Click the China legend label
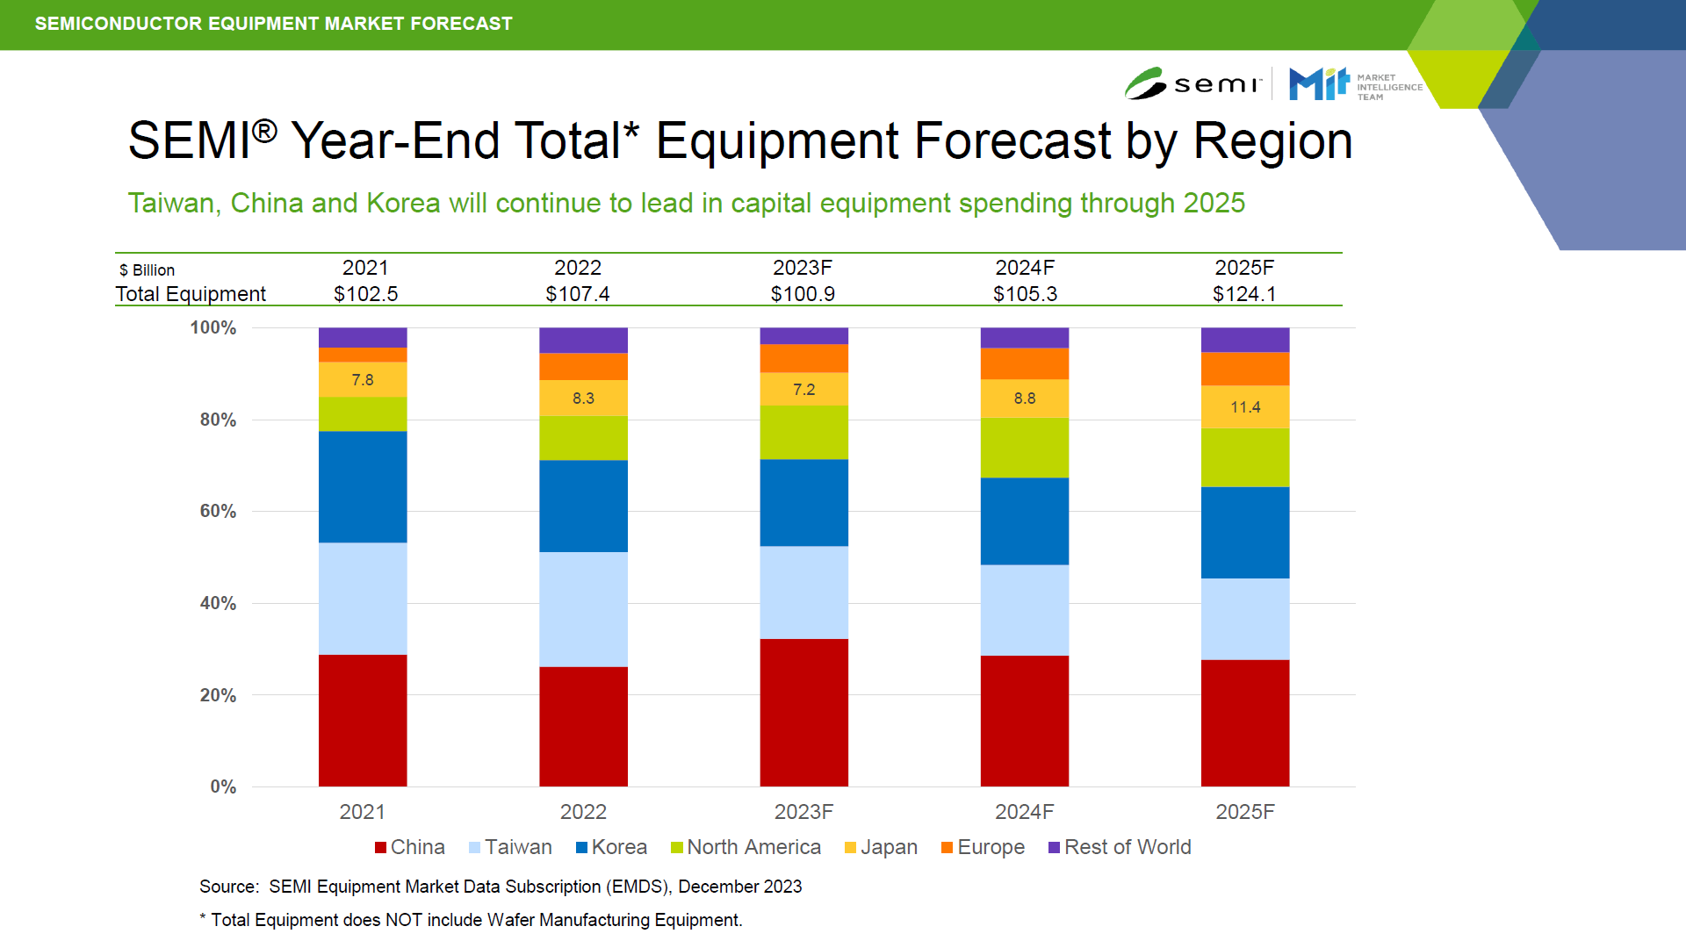 418,847
